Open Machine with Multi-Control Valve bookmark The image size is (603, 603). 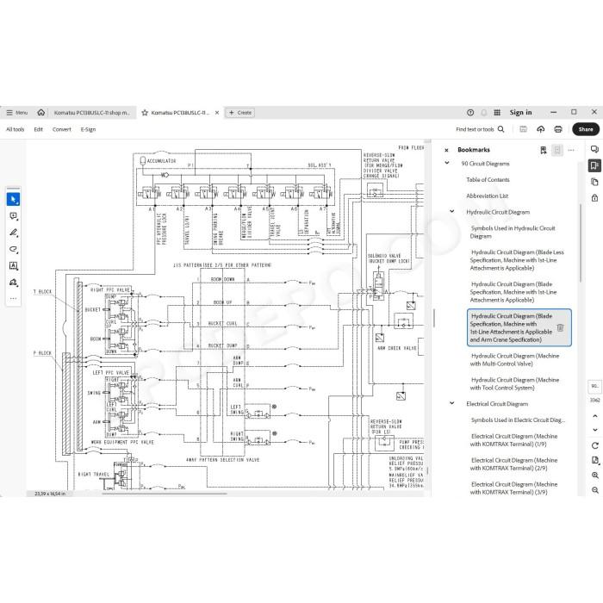tap(514, 359)
